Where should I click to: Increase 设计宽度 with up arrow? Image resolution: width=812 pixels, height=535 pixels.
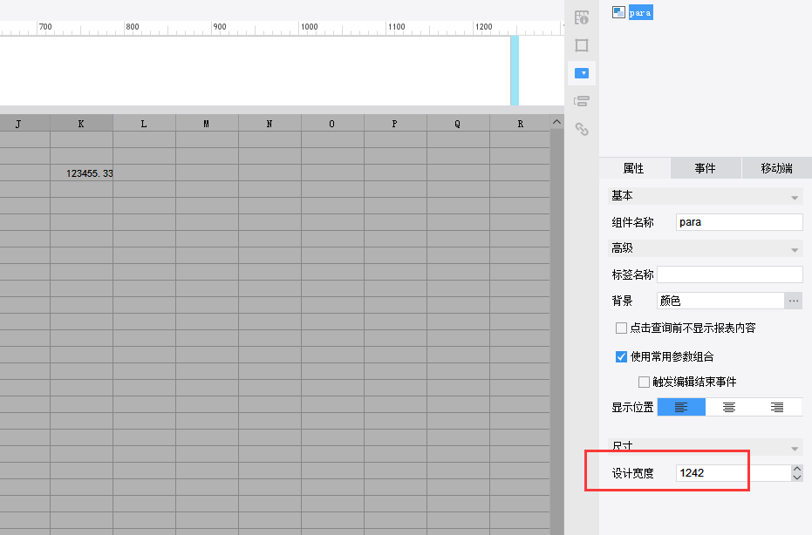click(797, 469)
